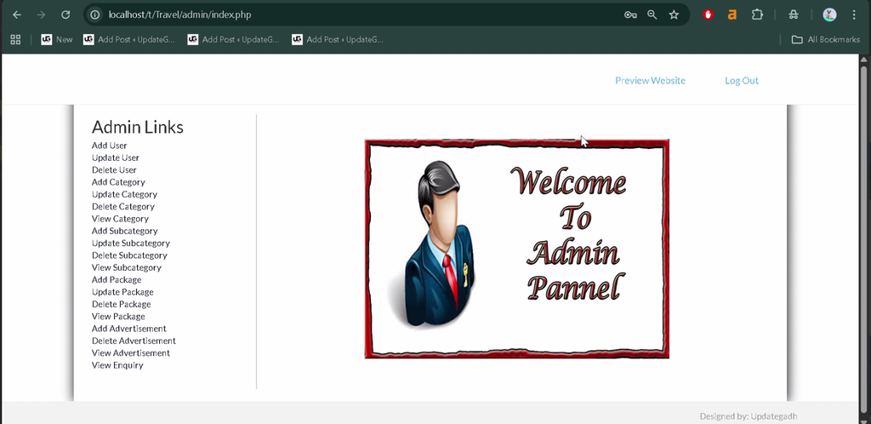Open the red adblock extension icon
This screenshot has width=871, height=424.
point(708,15)
